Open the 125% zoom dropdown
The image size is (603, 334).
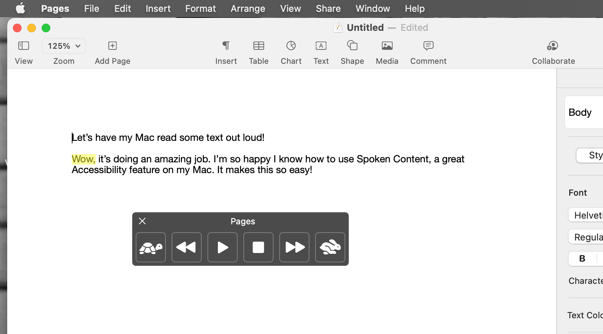(64, 46)
